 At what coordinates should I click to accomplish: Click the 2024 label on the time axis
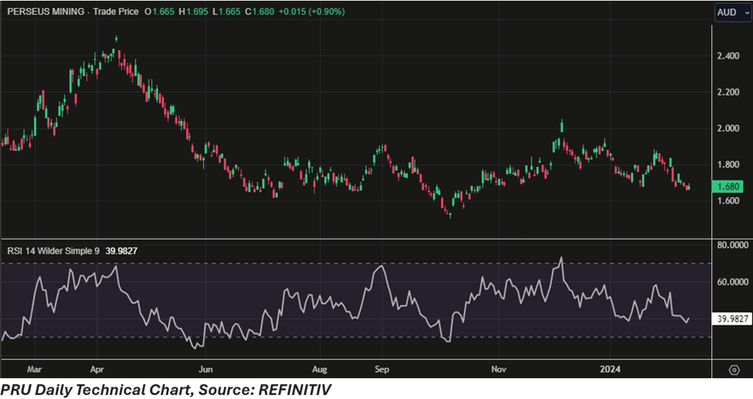click(x=610, y=369)
